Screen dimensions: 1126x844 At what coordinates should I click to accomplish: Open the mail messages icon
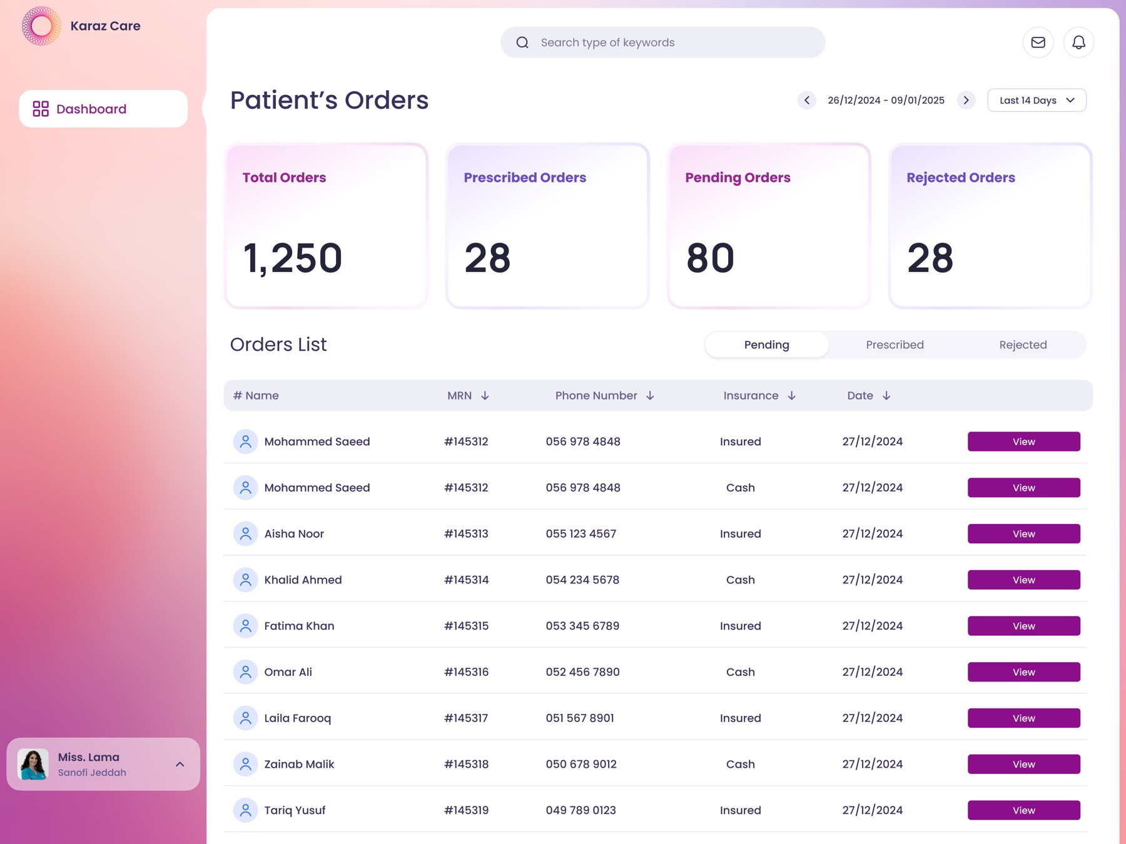pos(1038,43)
